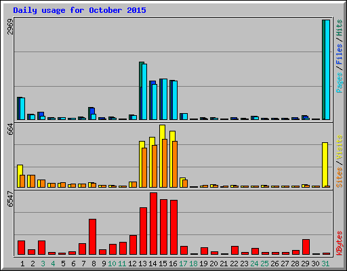Click green day 18 on the x-axis
The height and width of the screenshot is (271, 347).
point(193,264)
